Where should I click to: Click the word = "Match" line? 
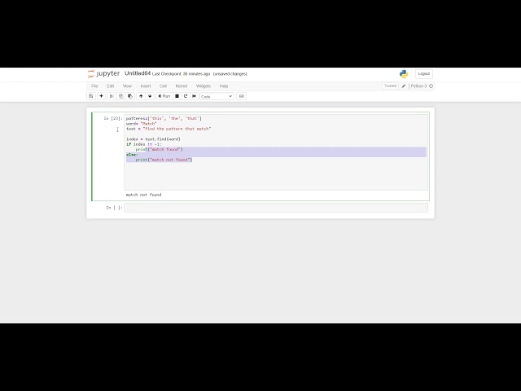pos(141,124)
